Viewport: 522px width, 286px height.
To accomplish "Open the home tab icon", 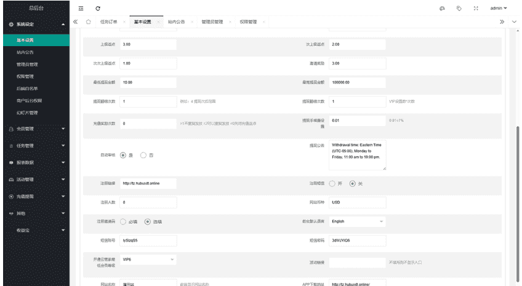I will (88, 22).
